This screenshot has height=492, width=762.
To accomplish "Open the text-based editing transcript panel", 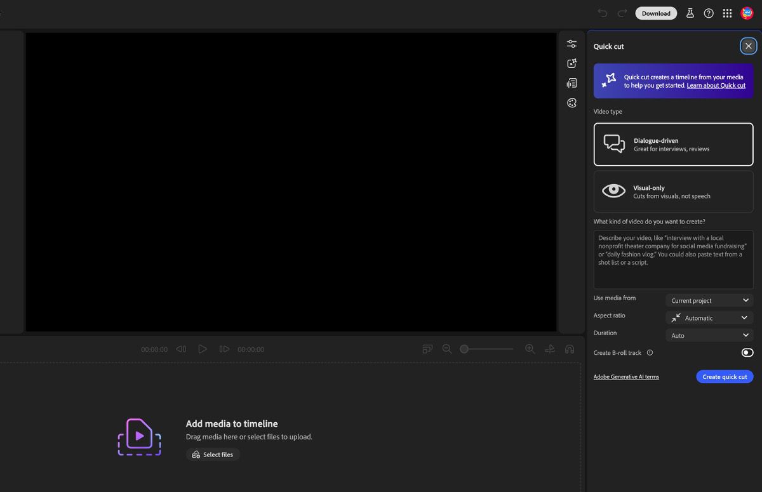I will click(571, 83).
